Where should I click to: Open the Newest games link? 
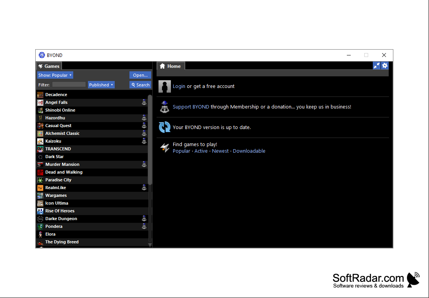(x=220, y=151)
